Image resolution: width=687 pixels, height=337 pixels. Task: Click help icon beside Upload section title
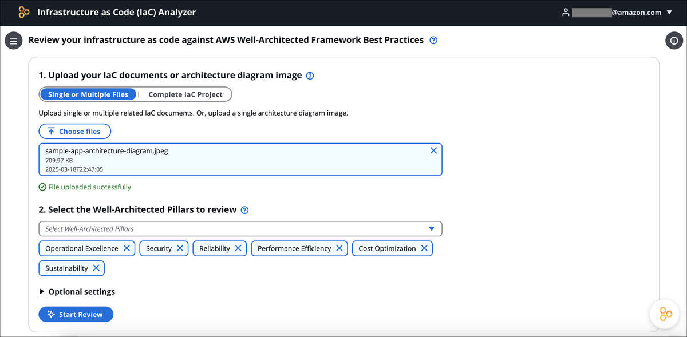pyautogui.click(x=310, y=76)
